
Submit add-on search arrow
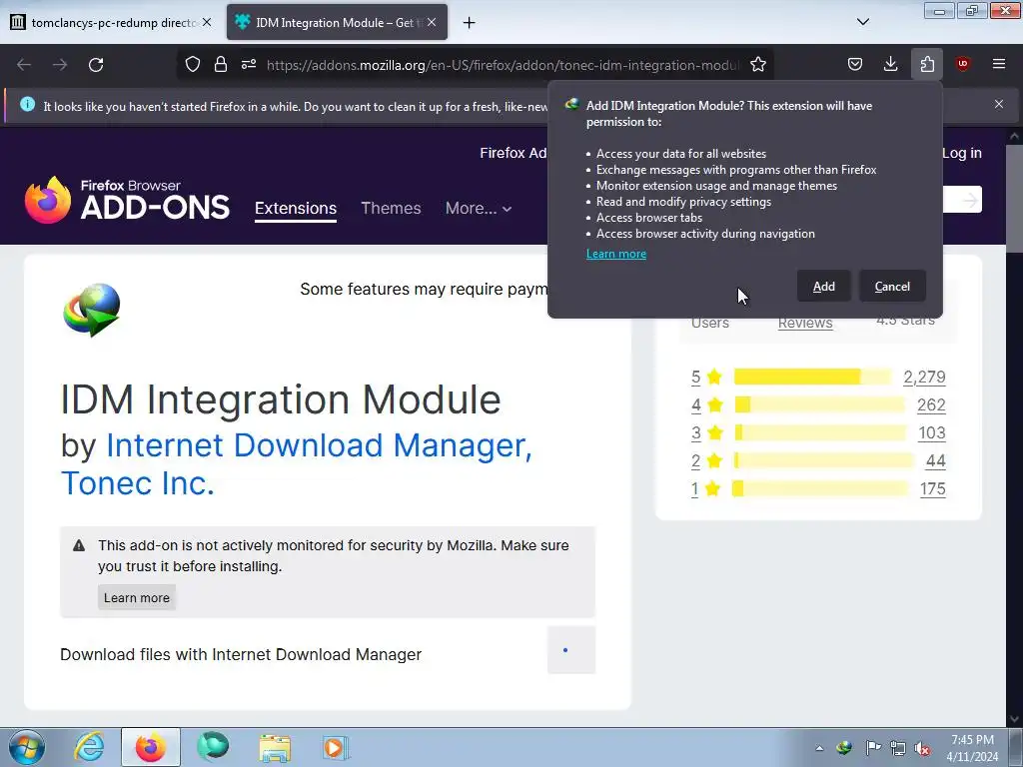point(970,200)
